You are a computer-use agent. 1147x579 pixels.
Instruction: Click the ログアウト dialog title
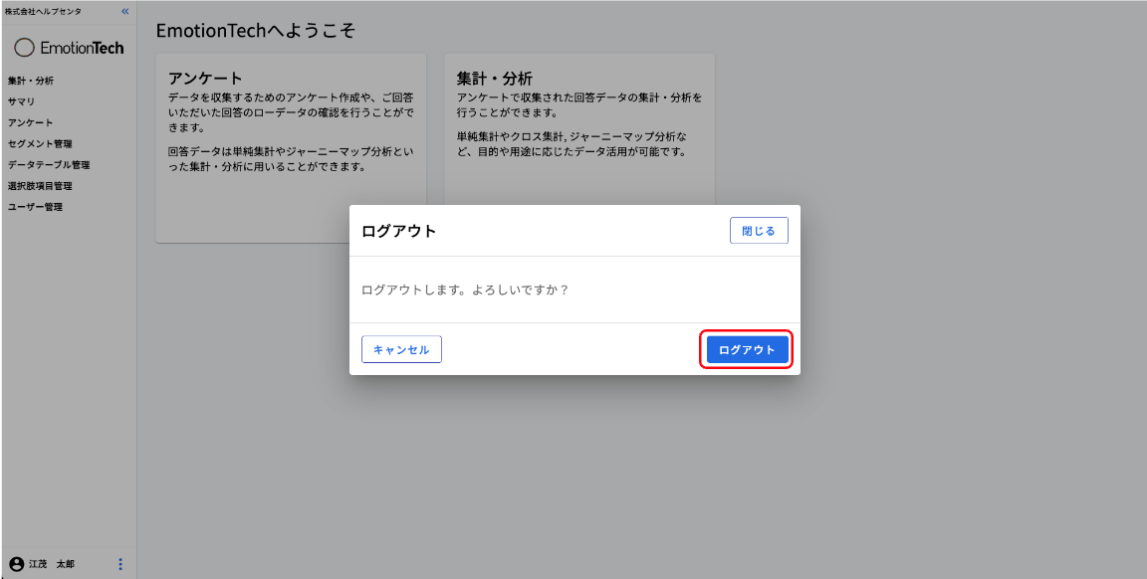tap(398, 231)
